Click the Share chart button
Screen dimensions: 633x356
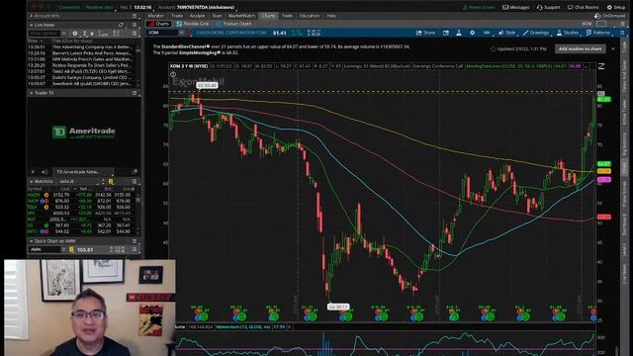tap(425, 33)
